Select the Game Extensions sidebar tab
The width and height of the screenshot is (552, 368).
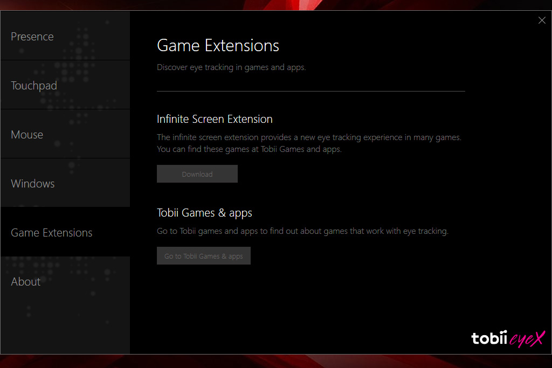(65, 232)
